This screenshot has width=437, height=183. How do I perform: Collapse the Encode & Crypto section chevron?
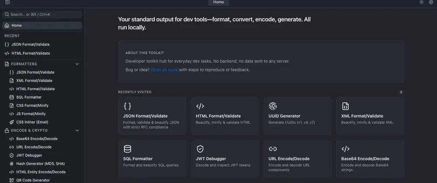[x=77, y=131]
